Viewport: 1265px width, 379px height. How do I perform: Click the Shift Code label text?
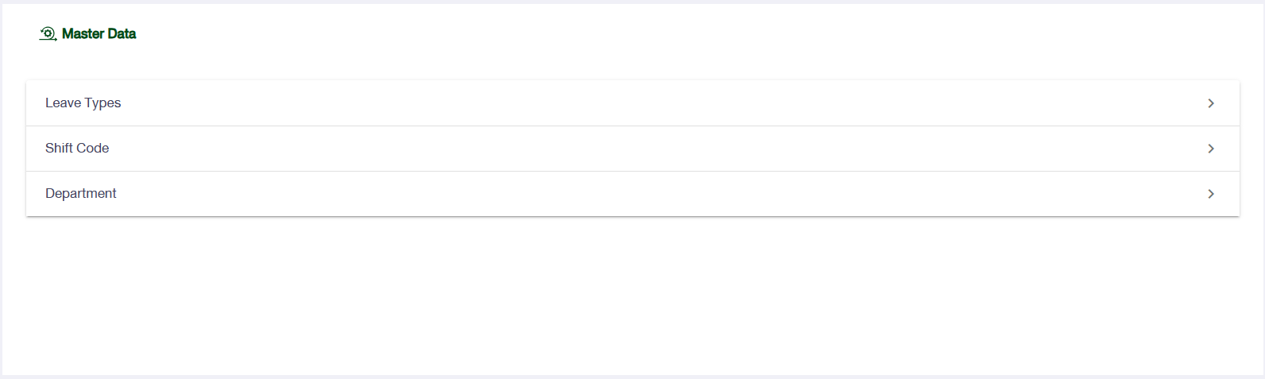point(77,149)
